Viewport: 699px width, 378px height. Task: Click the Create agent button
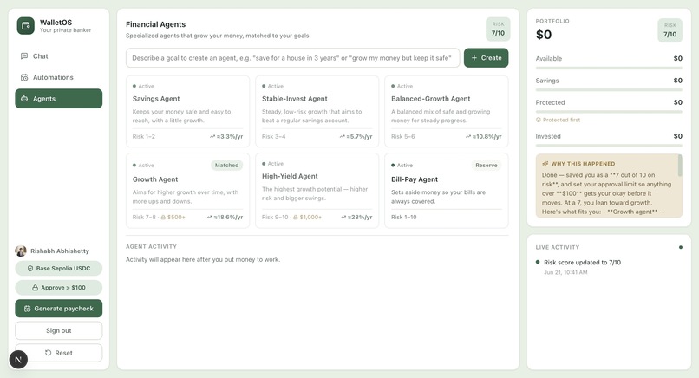pos(486,58)
